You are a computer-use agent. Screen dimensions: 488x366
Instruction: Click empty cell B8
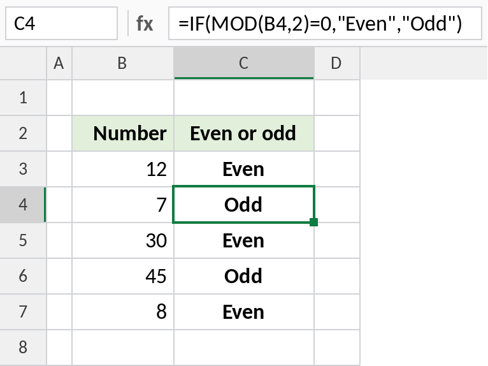click(x=123, y=348)
